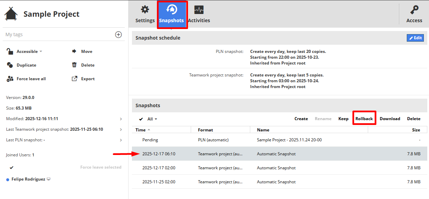Toggle the joined users select checkmark
This screenshot has height=199, width=429.
(x=12, y=167)
